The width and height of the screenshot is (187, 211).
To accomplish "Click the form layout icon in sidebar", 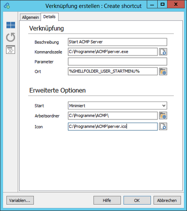I will (11, 50).
